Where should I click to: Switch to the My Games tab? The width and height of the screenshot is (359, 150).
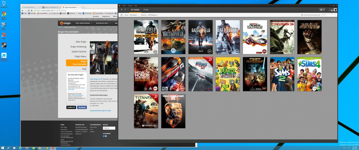coord(135,10)
